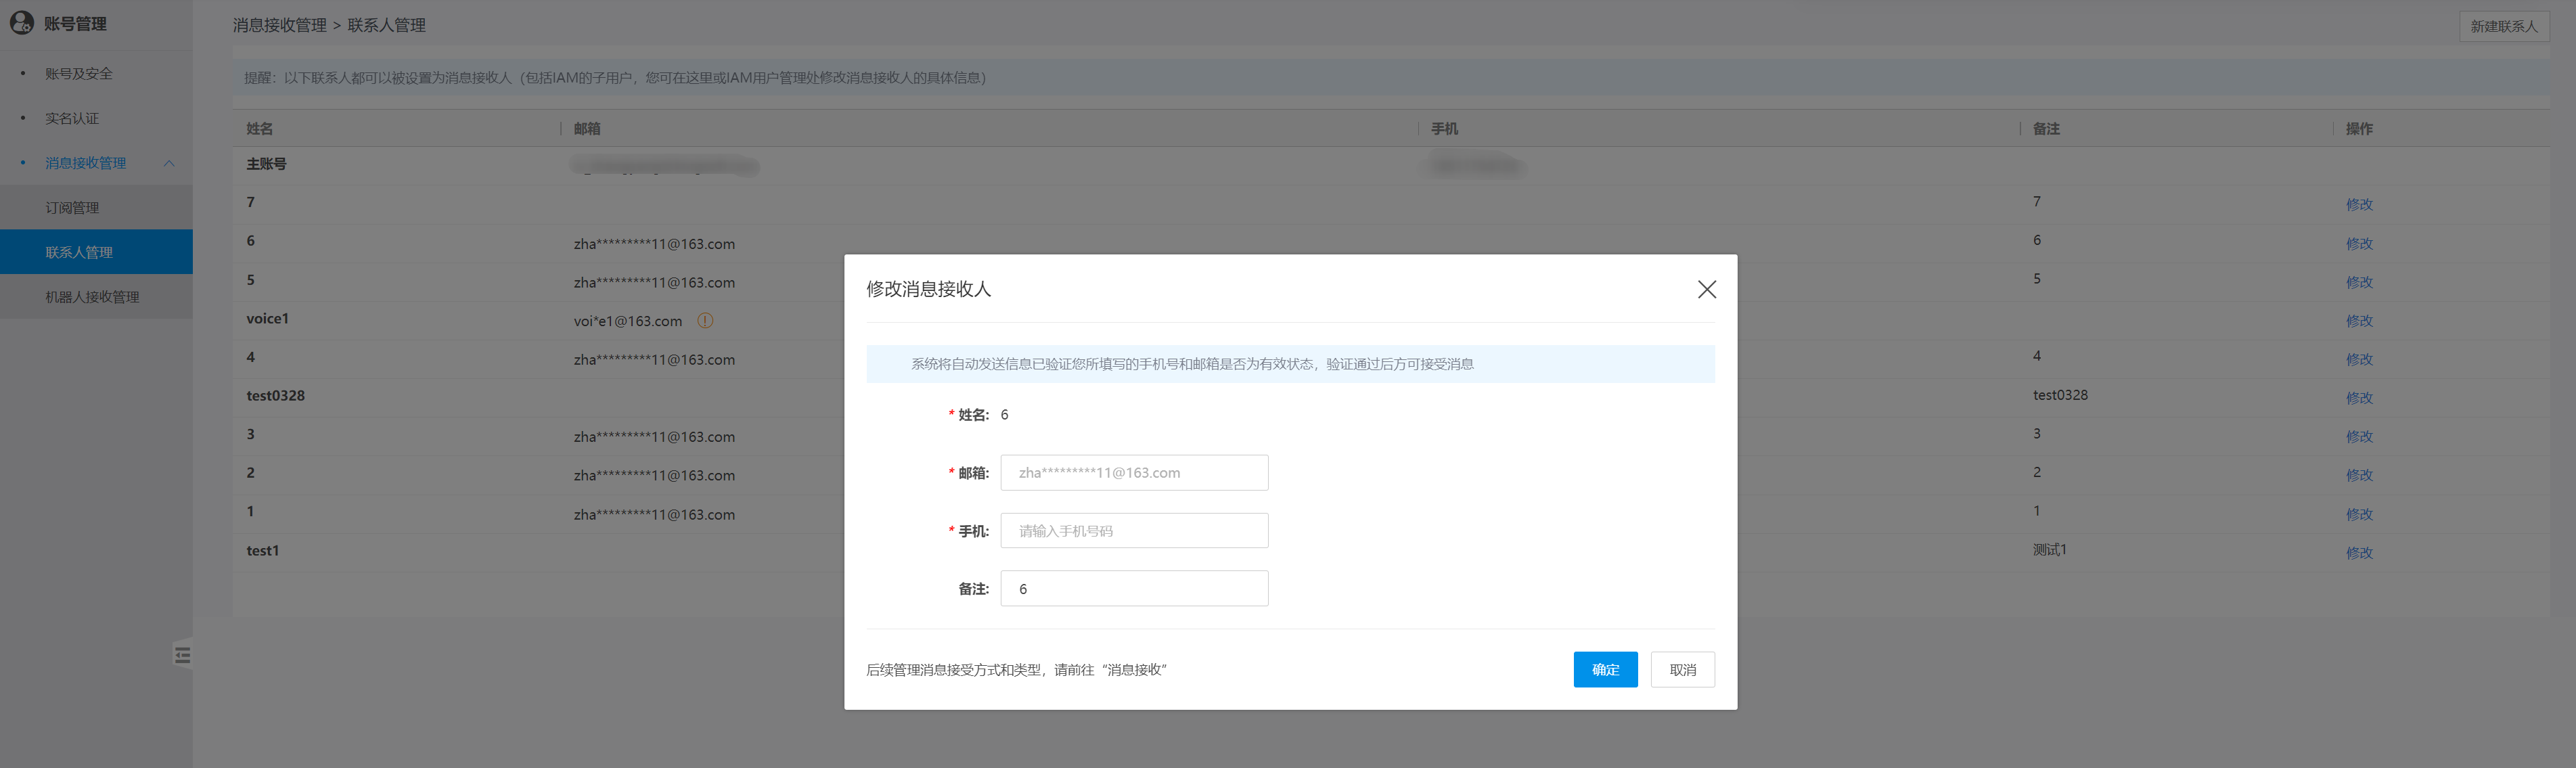The height and width of the screenshot is (768, 2576).
Task: Open 实名认证 in the sidebar
Action: (72, 118)
